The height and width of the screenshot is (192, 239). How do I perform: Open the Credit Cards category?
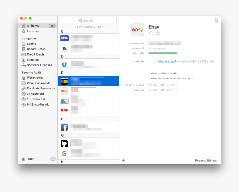click(35, 54)
